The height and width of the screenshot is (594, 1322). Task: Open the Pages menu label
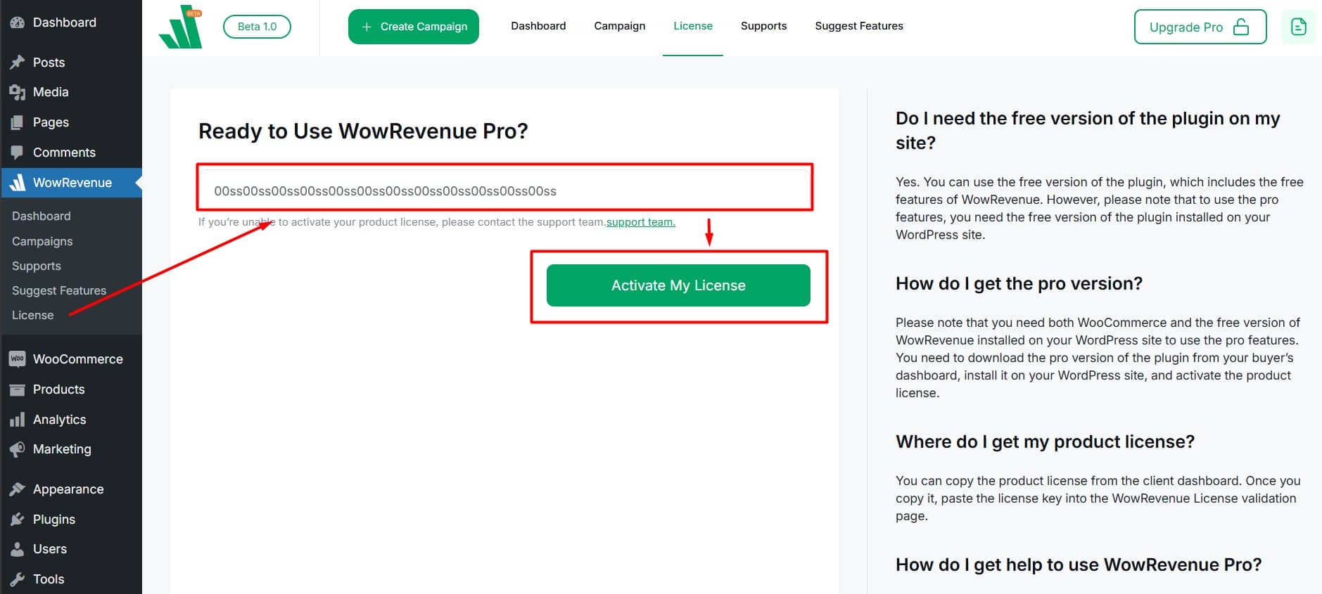[x=51, y=122]
